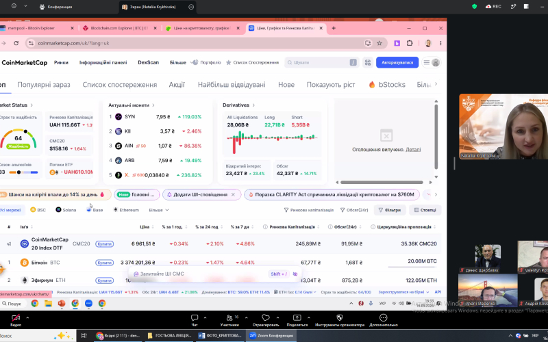The width and height of the screenshot is (548, 342).
Task: Open the Ринки menu
Action: (x=61, y=62)
